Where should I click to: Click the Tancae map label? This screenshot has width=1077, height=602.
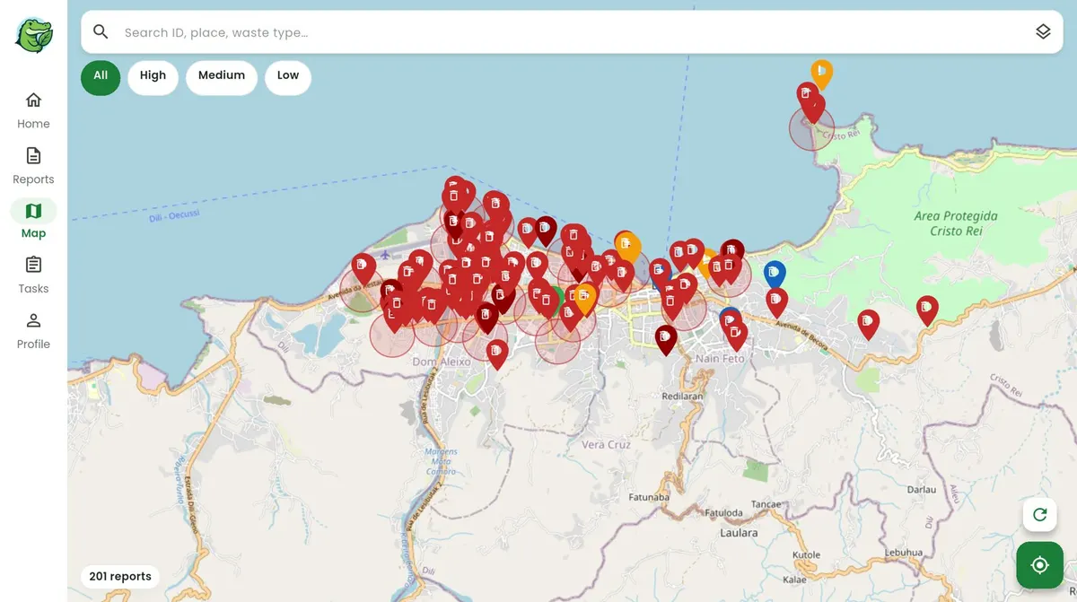pos(766,504)
